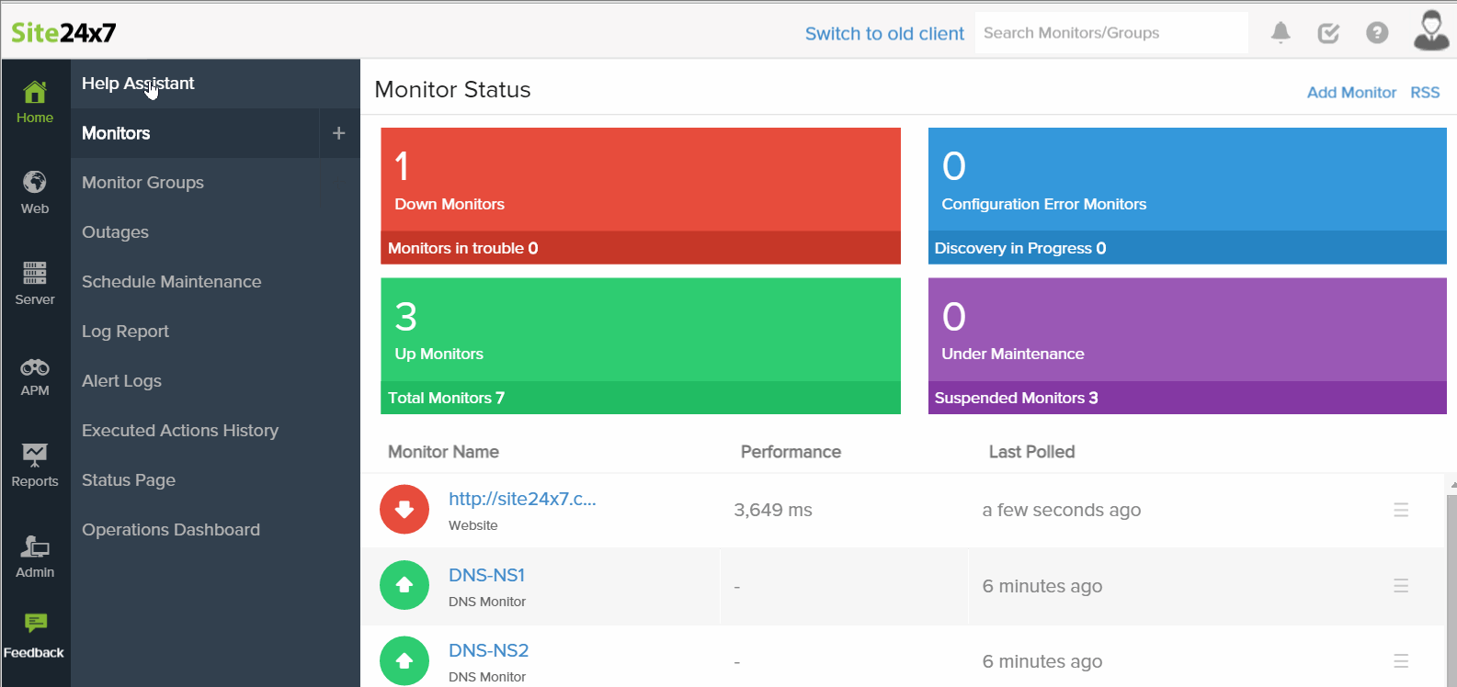The width and height of the screenshot is (1457, 687).
Task: Click the Monitor Name column header
Action: coord(443,452)
